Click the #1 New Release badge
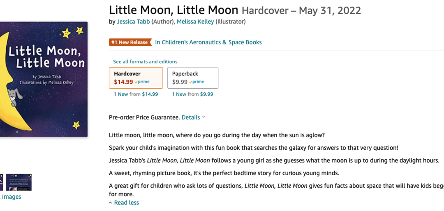 (x=130, y=42)
